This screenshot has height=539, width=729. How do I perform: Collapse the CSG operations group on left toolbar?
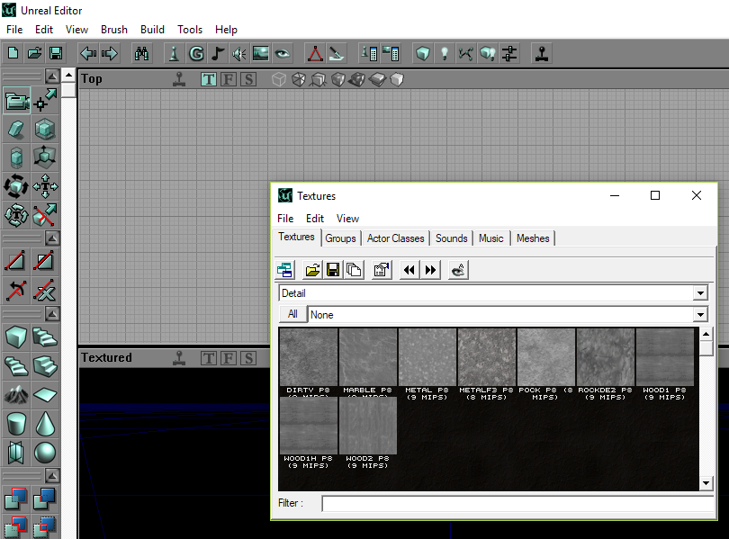click(52, 475)
